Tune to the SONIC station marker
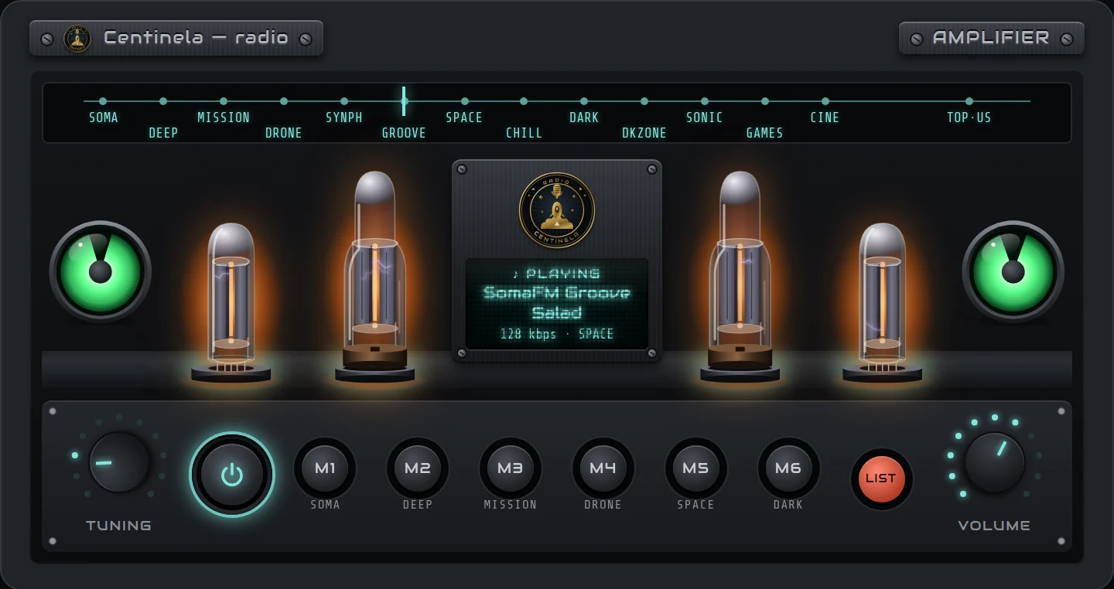1114x589 pixels. pyautogui.click(x=705, y=101)
